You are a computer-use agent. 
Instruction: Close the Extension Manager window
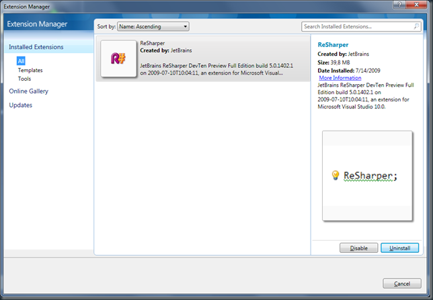417,5
